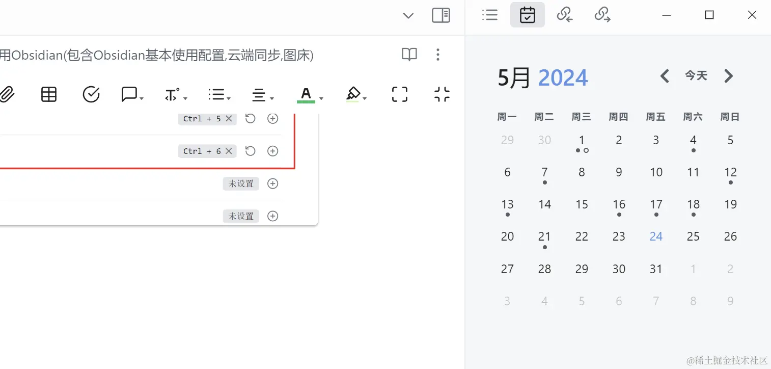Select May 22 in the calendar
This screenshot has width=771, height=369.
(x=582, y=236)
